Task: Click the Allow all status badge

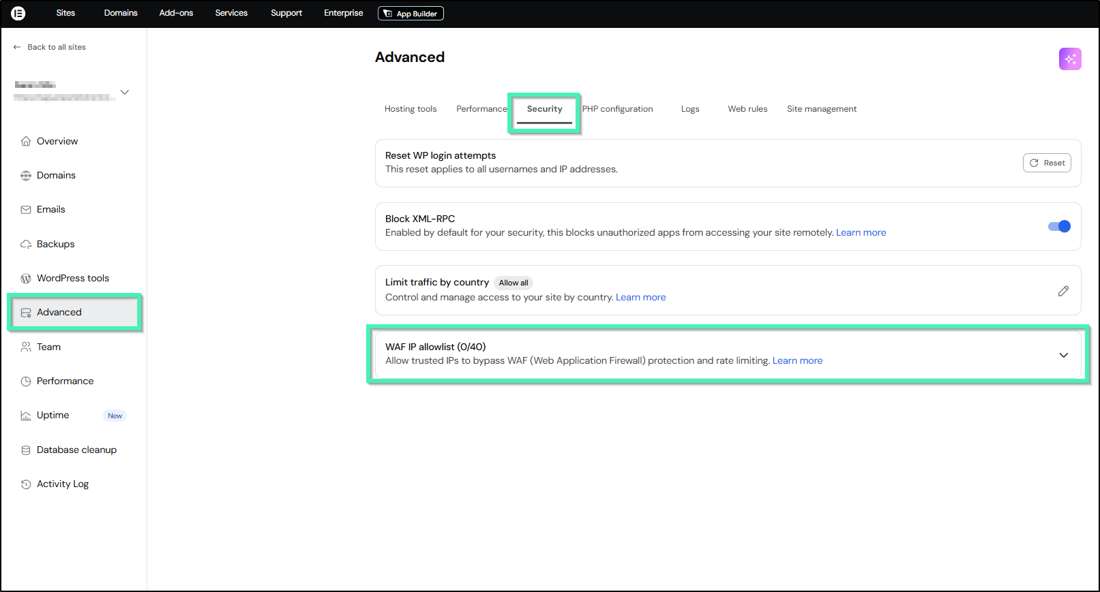Action: pos(514,283)
